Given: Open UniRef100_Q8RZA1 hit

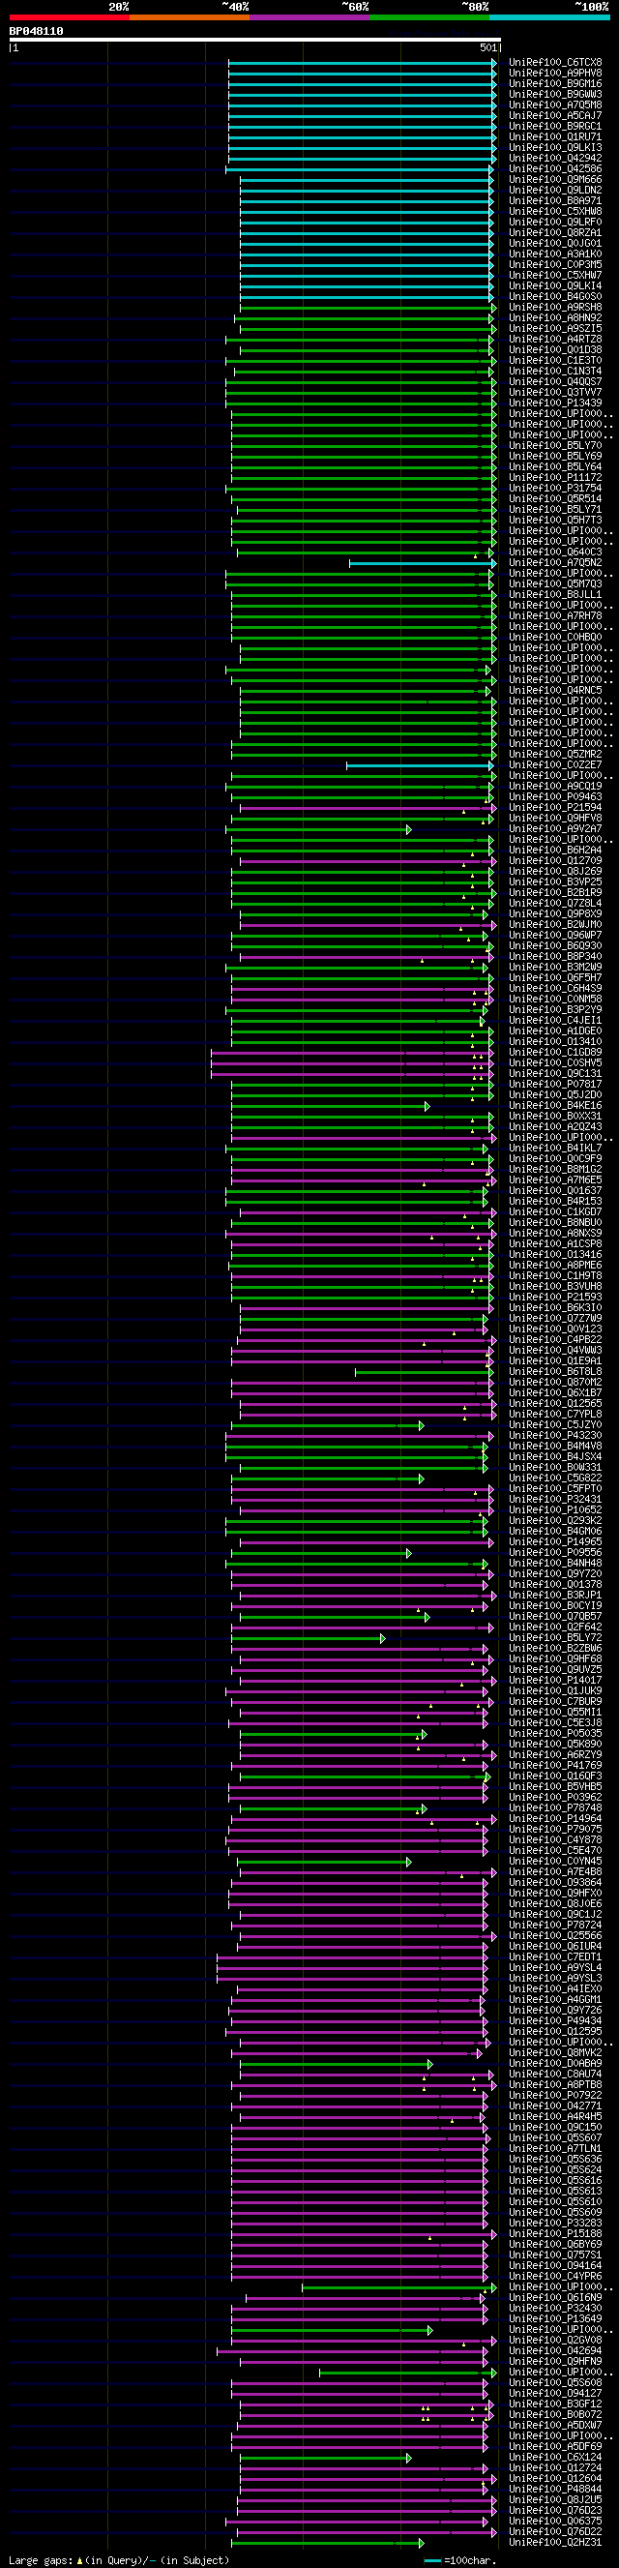Looking at the screenshot, I should pyautogui.click(x=555, y=232).
